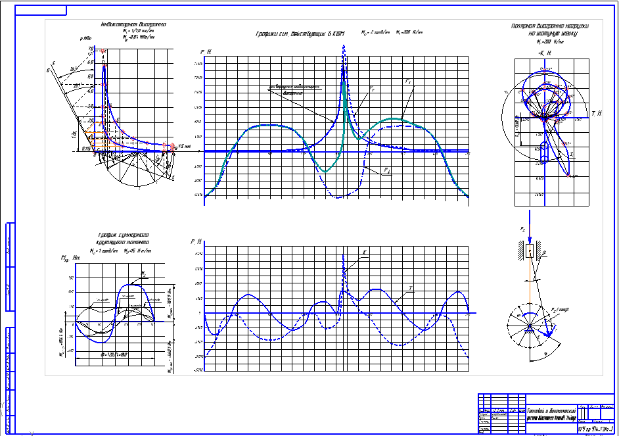Select the 'P, H' label of upper force graph
The width and height of the screenshot is (619, 436).
pos(205,52)
